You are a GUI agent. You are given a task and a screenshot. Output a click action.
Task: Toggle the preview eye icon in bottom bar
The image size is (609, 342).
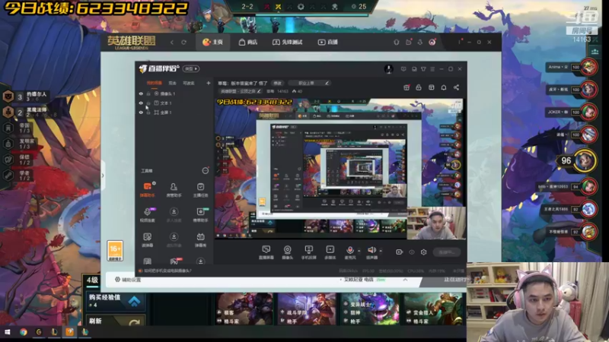click(x=412, y=252)
